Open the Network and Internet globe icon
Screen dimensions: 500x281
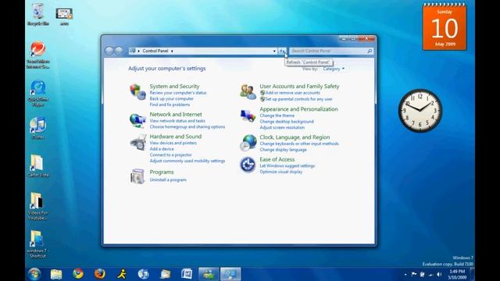pyautogui.click(x=137, y=120)
